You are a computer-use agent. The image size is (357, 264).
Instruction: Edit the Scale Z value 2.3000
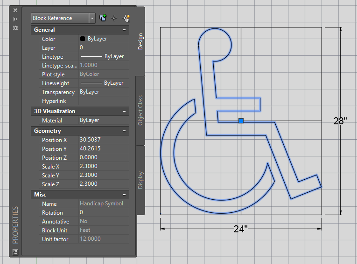(x=104, y=184)
